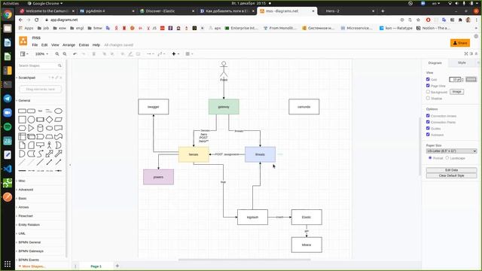Click the Zoom In magnifier icon
482x271 pixels.
(x=57, y=53)
